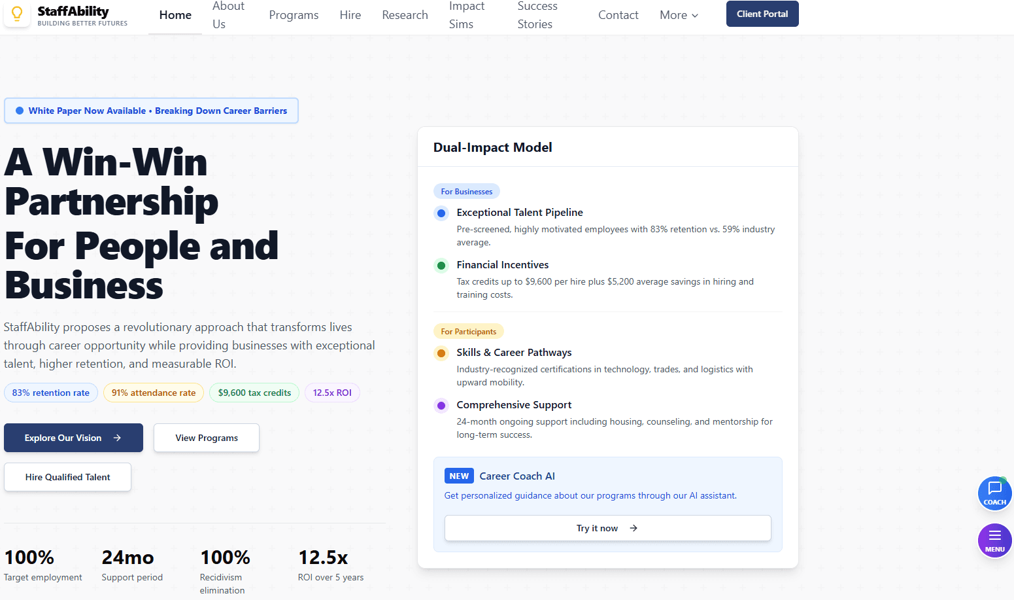1014x600 pixels.
Task: Click the blue Exceptional Talent Pipeline bullet
Action: [441, 213]
